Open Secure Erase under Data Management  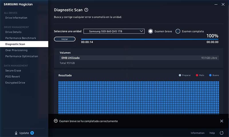(x=13, y=70)
